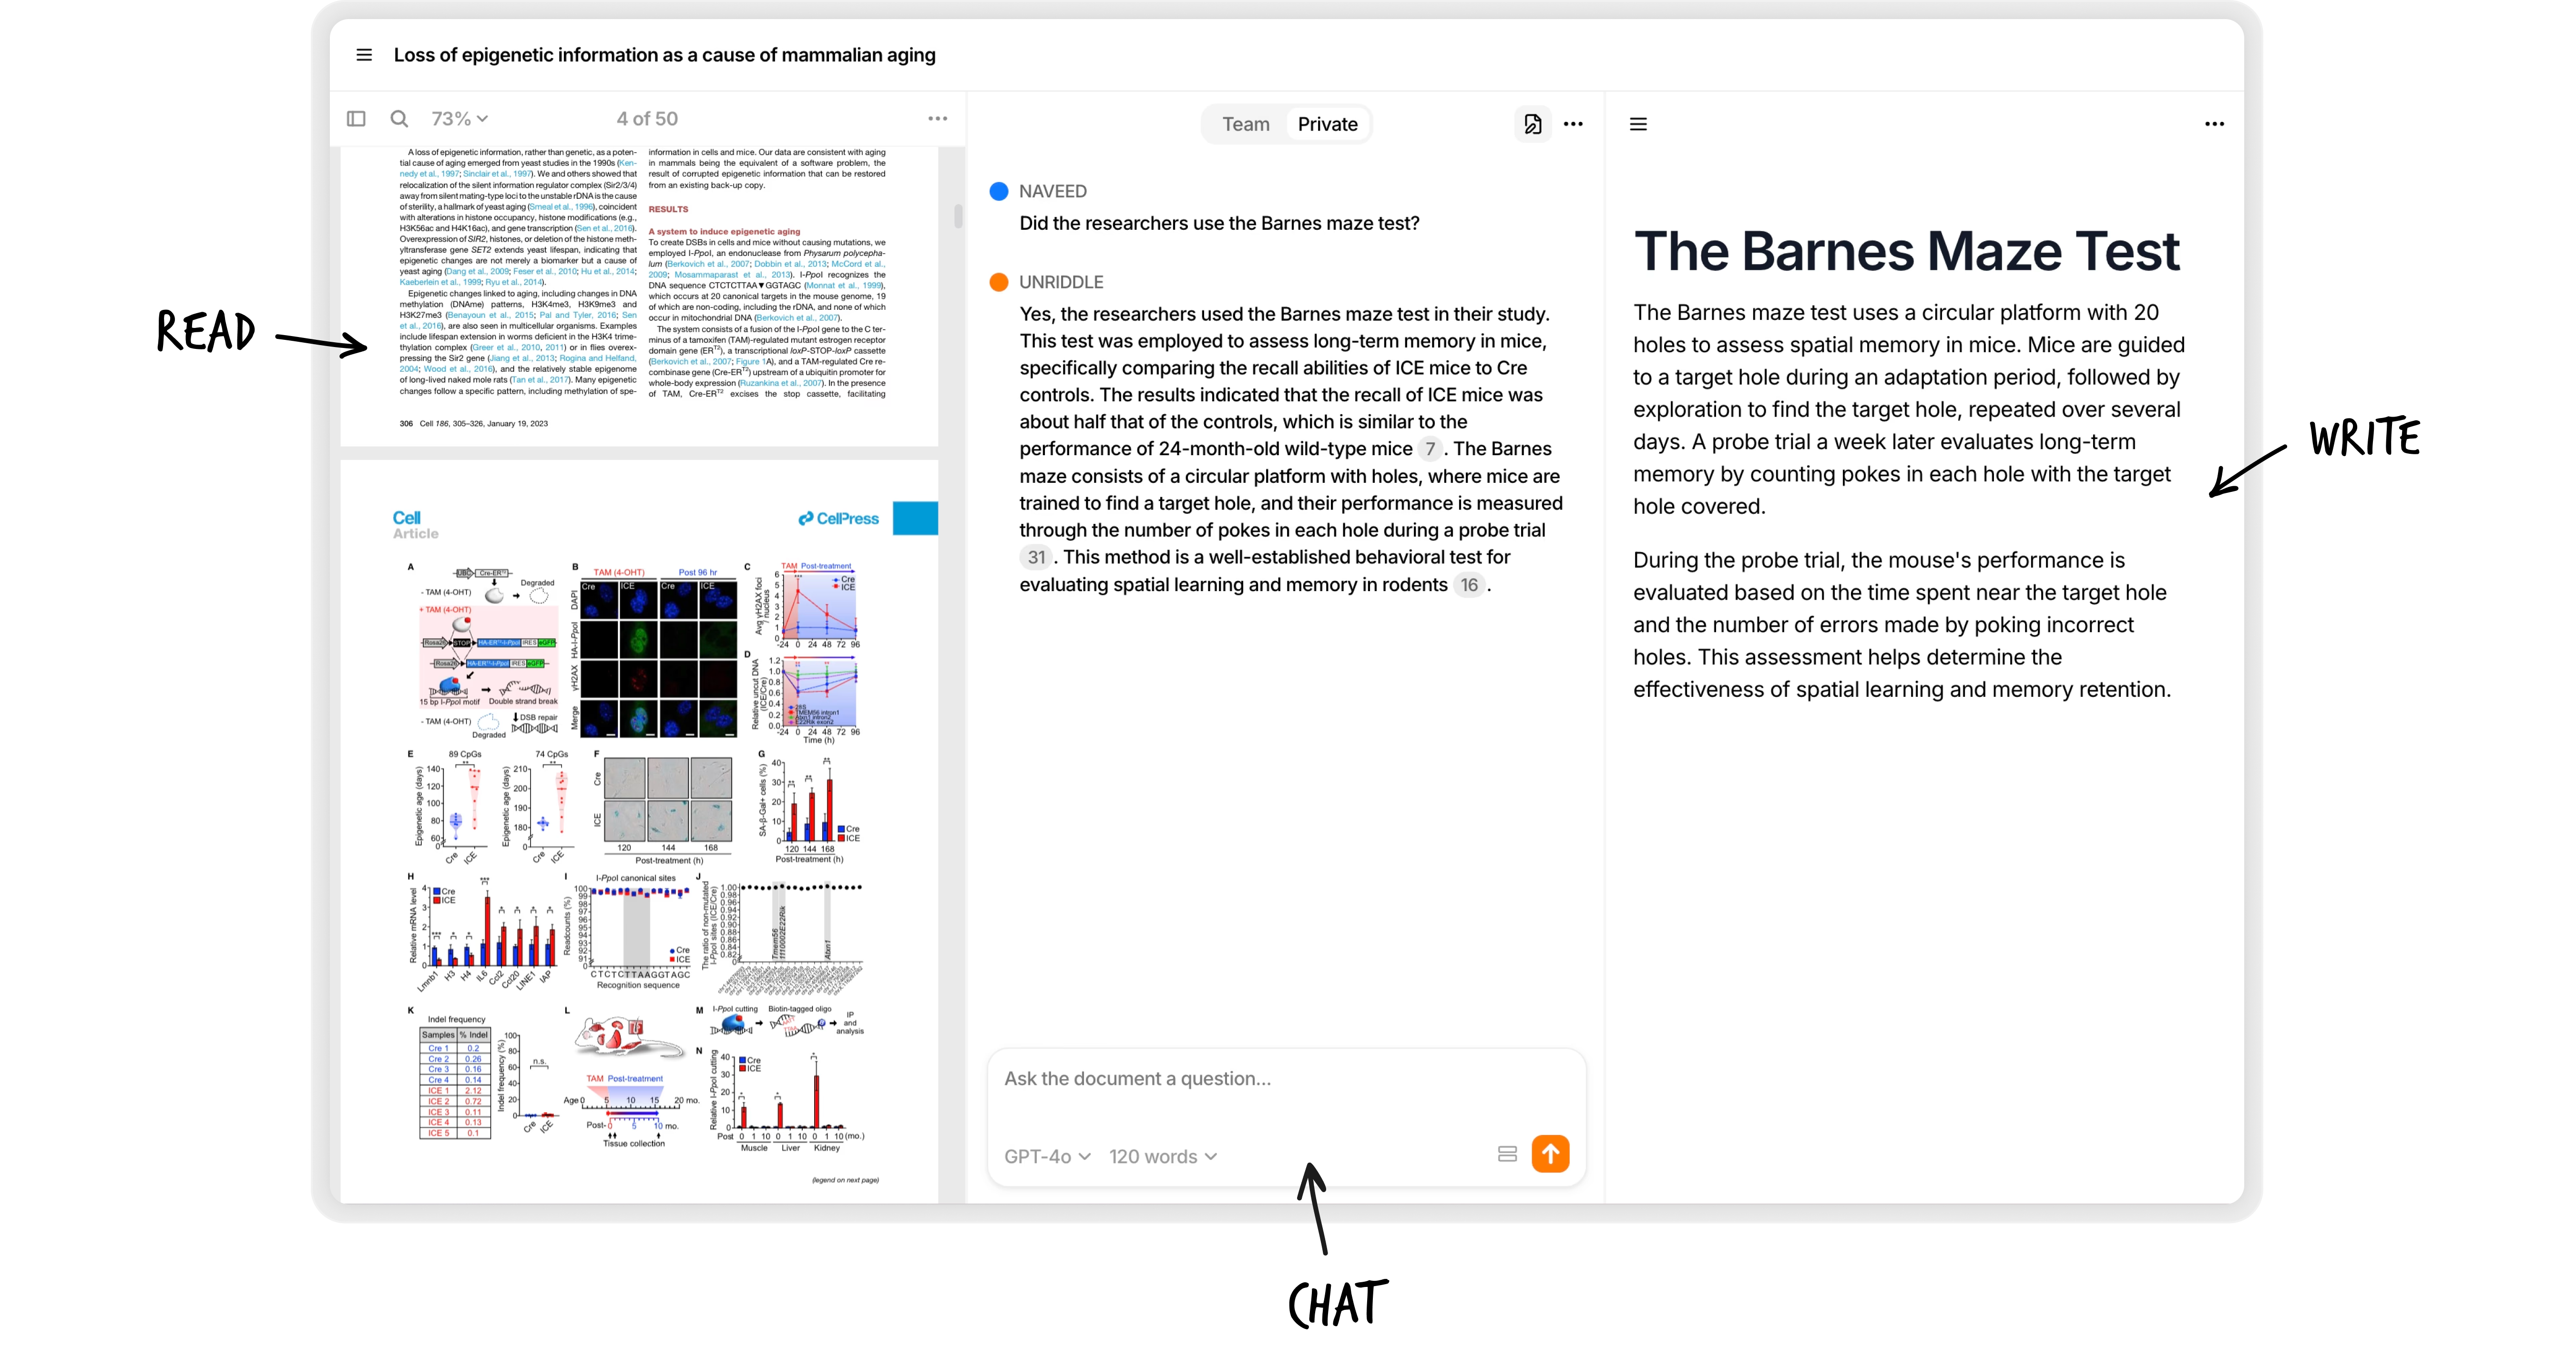Open PDF viewer three-dots options menu
2576x1348 pixels.
coord(937,119)
